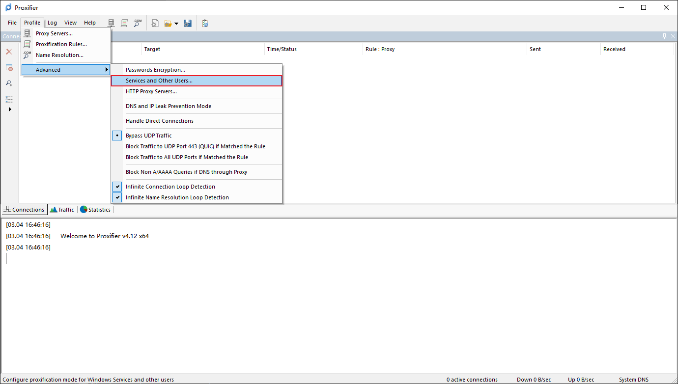Click the red X icon in left sidebar
Screen dimensions: 678x384
click(x=9, y=52)
